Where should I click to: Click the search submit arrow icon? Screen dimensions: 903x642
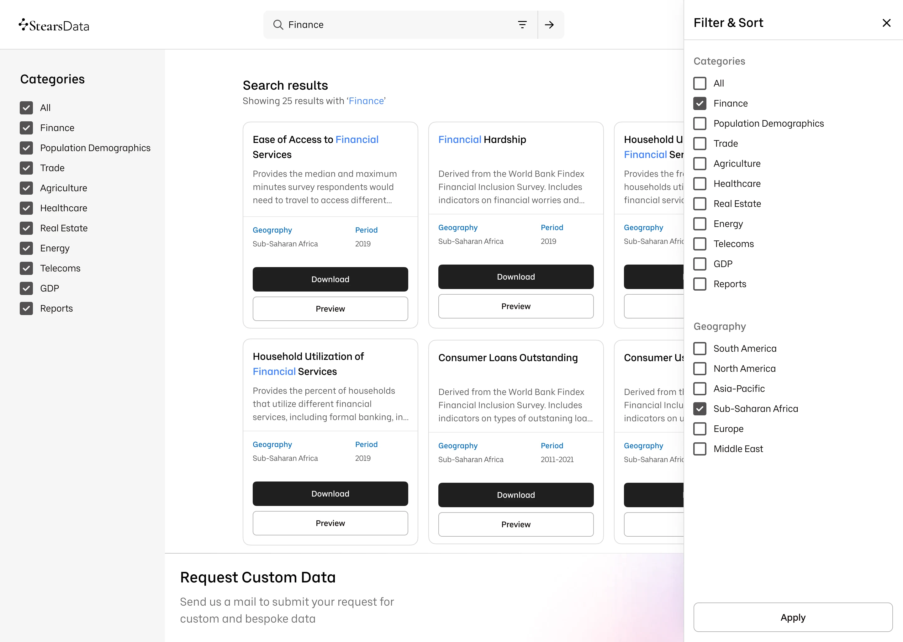549,25
